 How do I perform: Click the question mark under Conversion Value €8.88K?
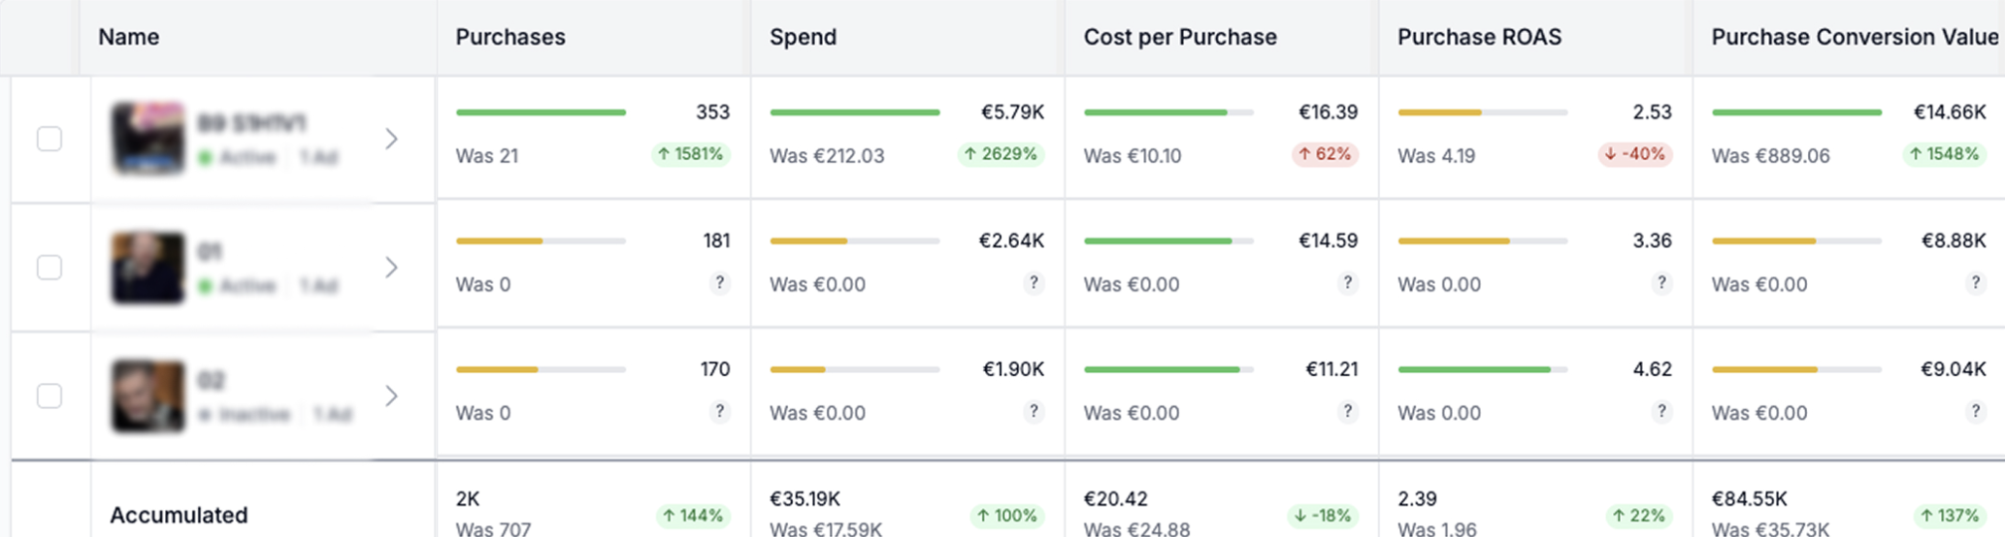tap(1975, 283)
